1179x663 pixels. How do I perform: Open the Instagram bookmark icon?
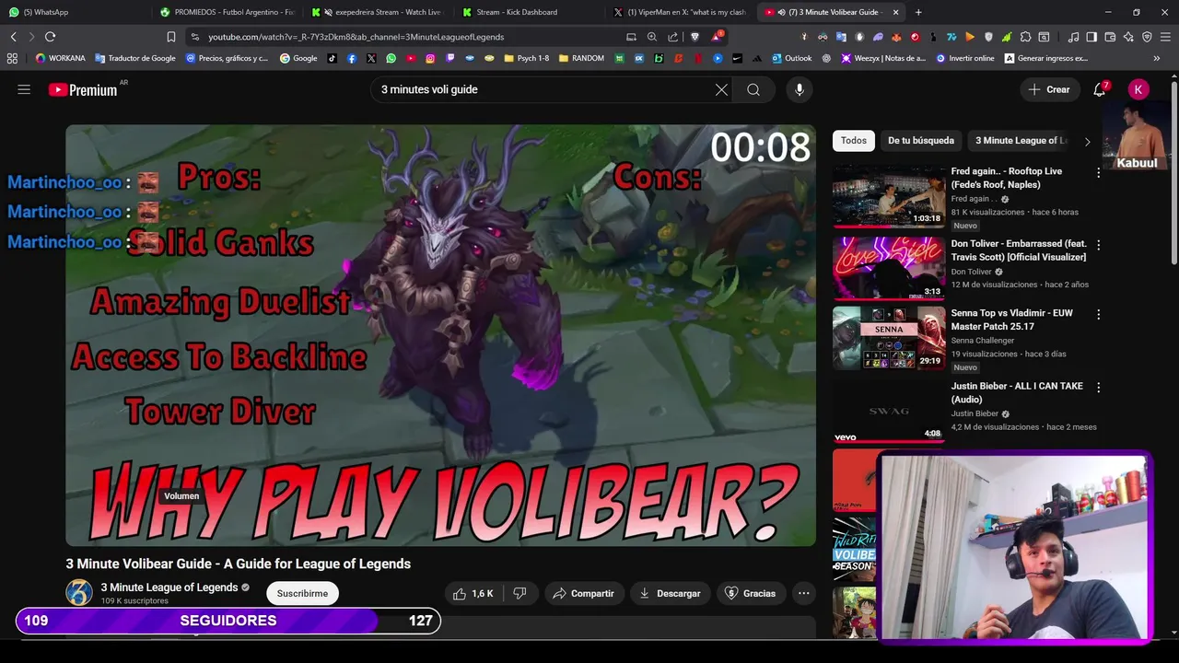(430, 58)
